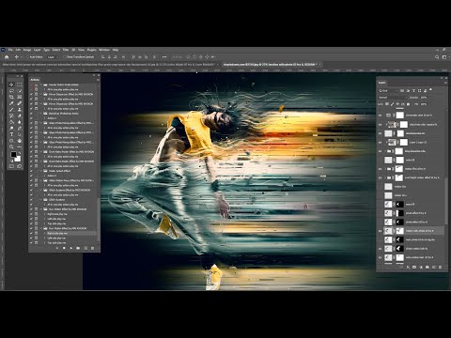Open Opacity value dropdown in Layers panel

[430, 98]
